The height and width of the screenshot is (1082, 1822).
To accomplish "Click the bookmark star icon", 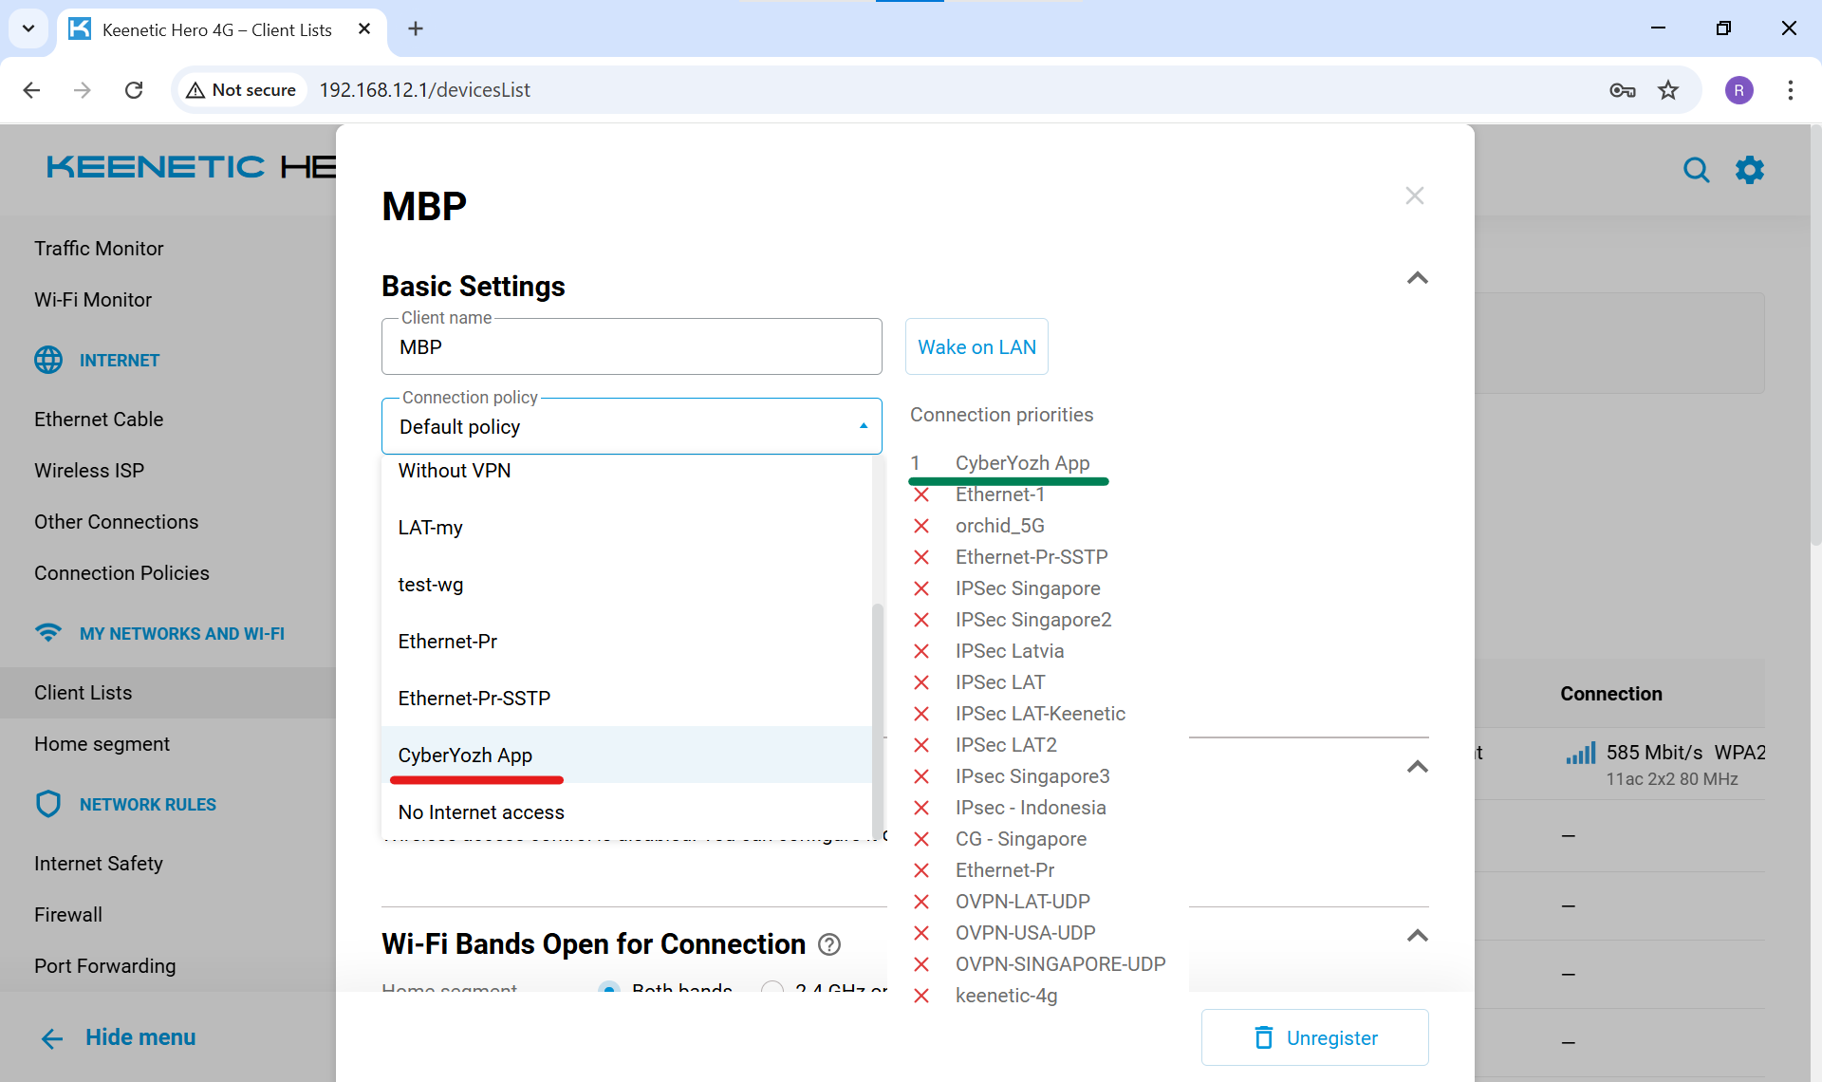I will (1667, 90).
